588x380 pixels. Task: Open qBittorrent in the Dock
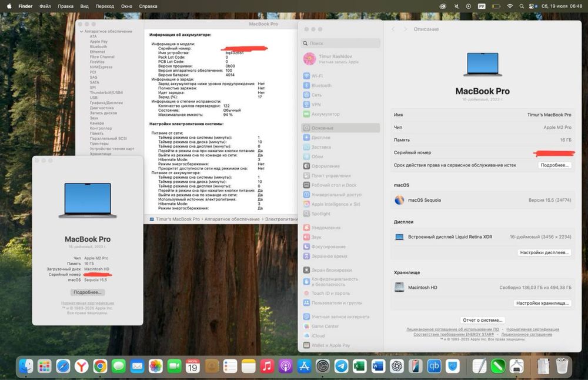click(x=434, y=366)
